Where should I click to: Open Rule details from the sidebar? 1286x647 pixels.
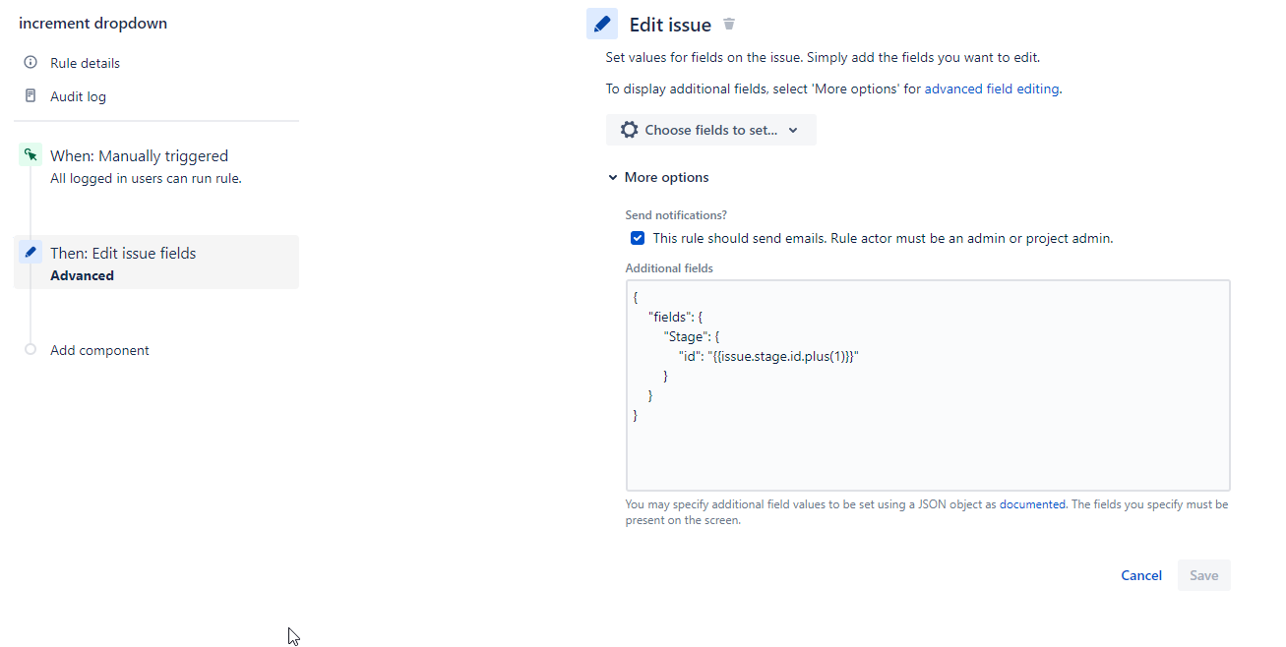pos(85,62)
